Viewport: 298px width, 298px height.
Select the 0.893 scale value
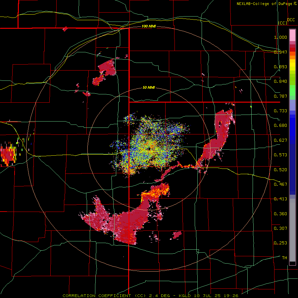click(280, 67)
